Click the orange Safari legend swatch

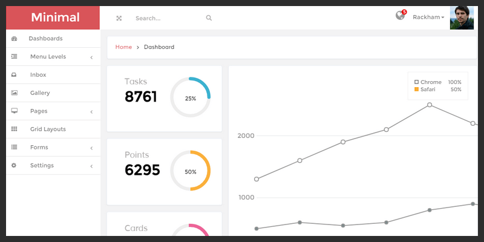[416, 90]
